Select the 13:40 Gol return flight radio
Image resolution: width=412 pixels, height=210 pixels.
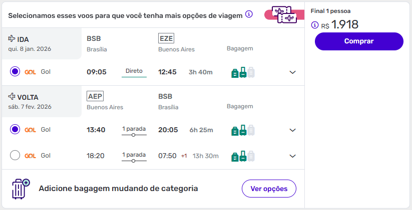(15, 130)
